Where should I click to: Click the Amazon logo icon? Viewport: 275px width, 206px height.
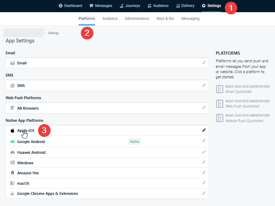point(13,173)
